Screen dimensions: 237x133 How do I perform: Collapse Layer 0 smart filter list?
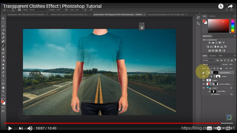(234, 88)
